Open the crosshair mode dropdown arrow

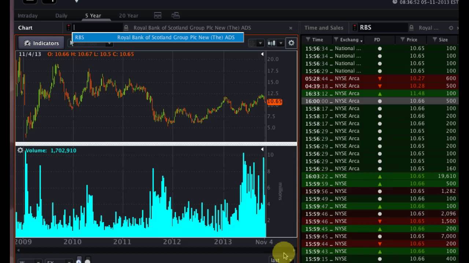tap(260, 43)
